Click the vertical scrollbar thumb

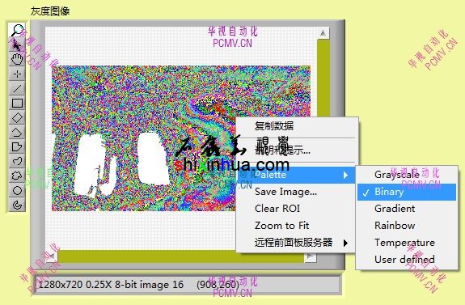323,78
